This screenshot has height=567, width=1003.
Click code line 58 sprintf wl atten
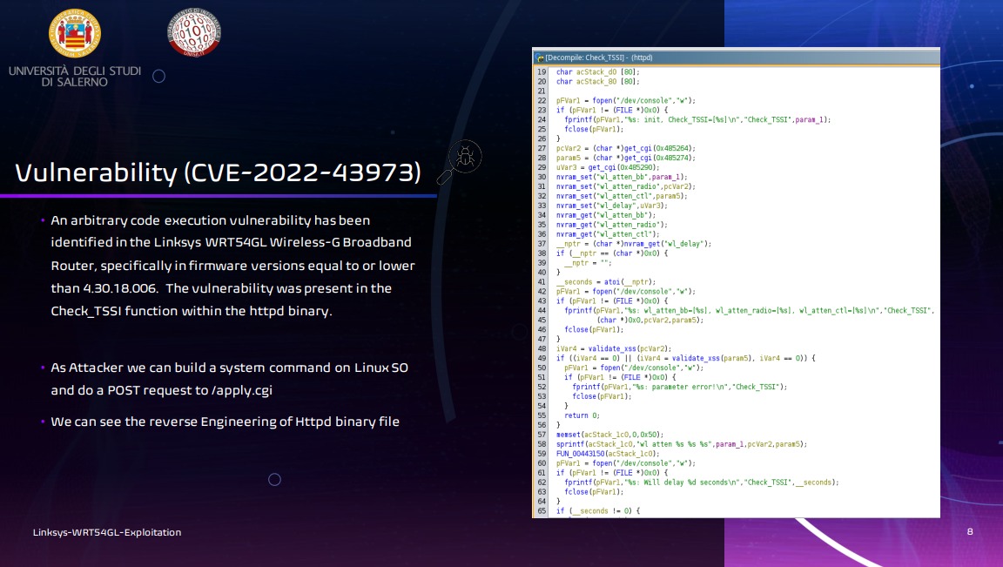(681, 444)
